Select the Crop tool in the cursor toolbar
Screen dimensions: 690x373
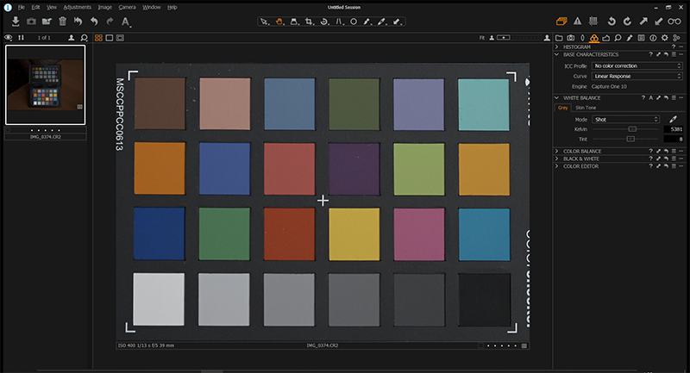(x=309, y=21)
